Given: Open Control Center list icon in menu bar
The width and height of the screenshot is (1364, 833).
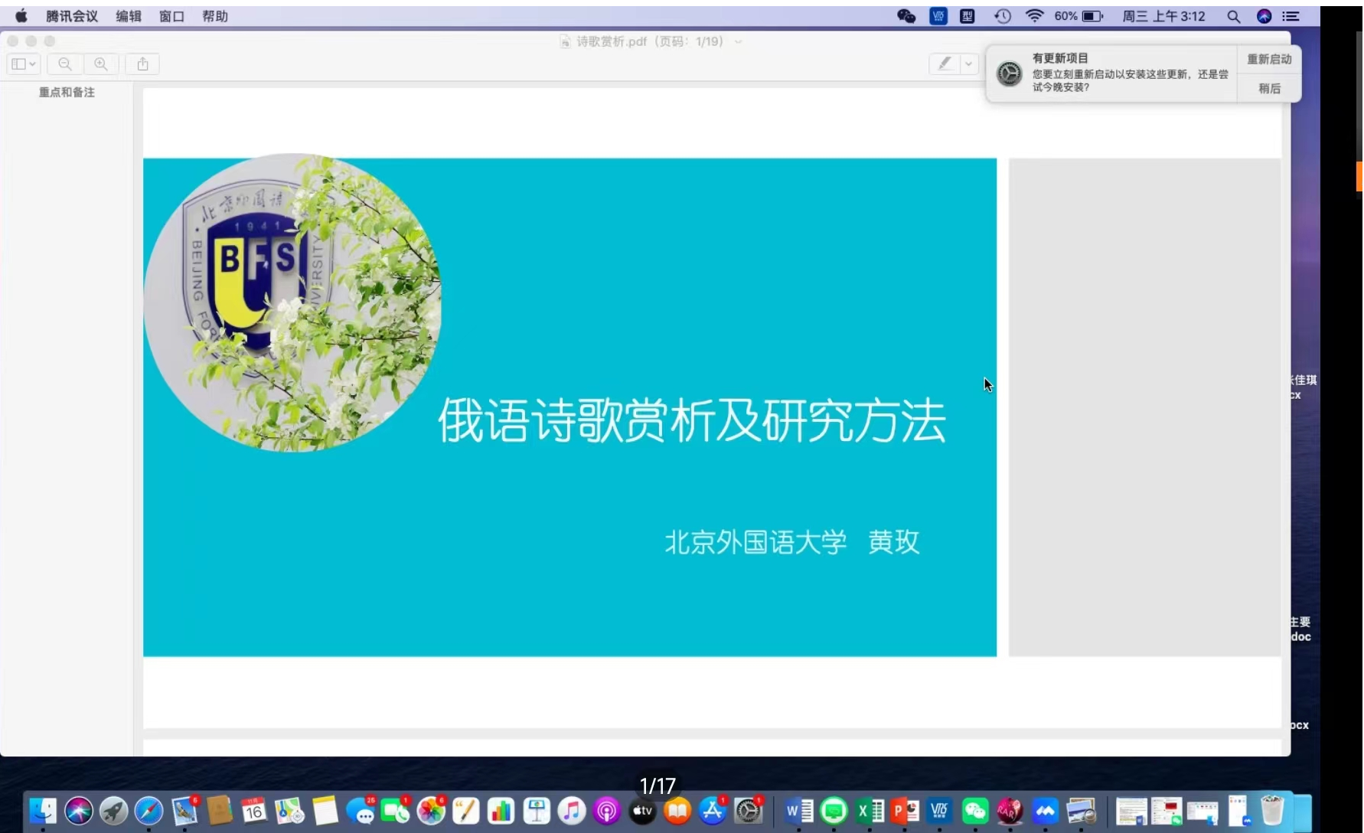Looking at the screenshot, I should (x=1291, y=16).
